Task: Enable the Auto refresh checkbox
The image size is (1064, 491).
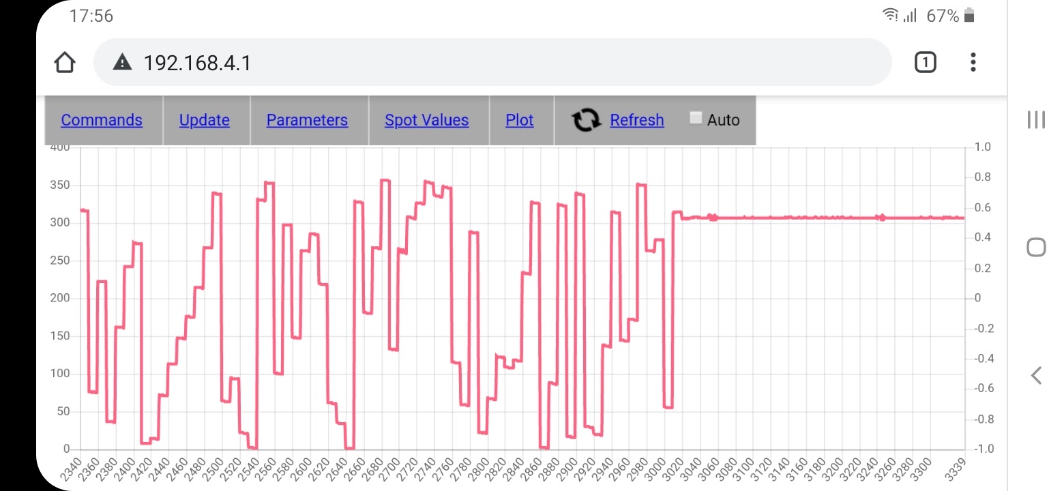Action: [x=696, y=119]
